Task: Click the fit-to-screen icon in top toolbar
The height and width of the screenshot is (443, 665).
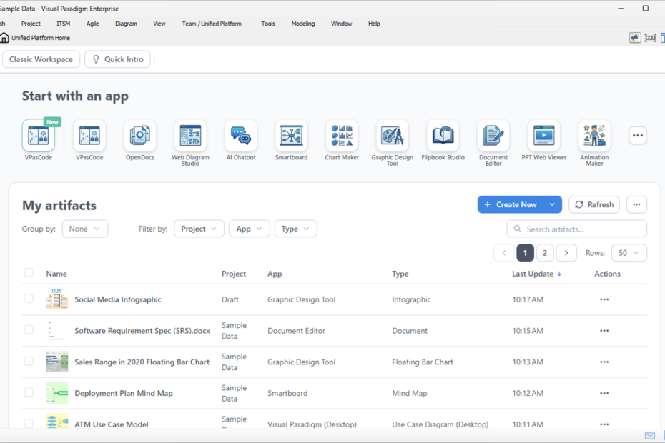Action: point(650,38)
